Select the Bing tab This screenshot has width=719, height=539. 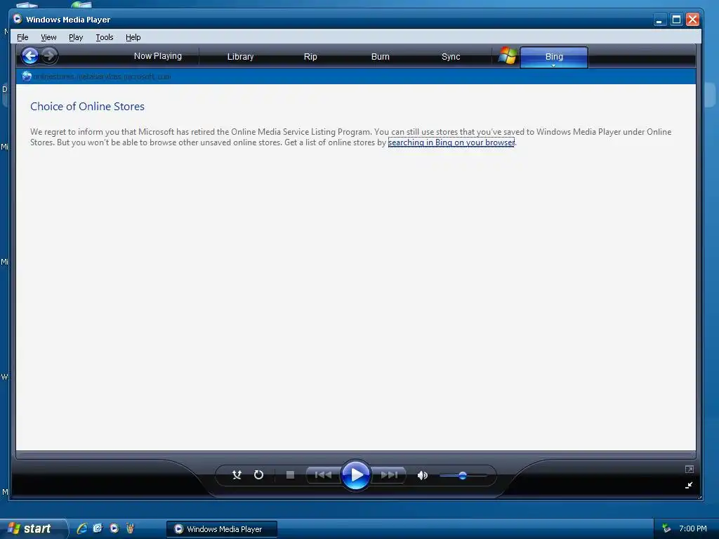coord(554,56)
